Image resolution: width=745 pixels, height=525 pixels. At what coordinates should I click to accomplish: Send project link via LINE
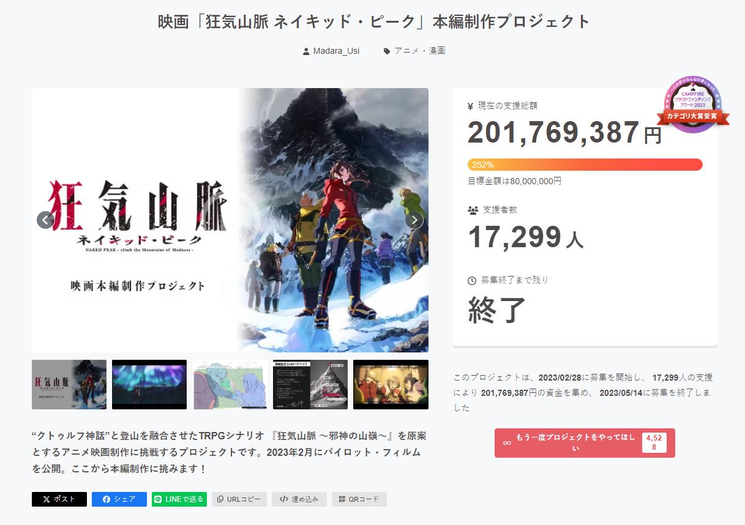point(179,499)
